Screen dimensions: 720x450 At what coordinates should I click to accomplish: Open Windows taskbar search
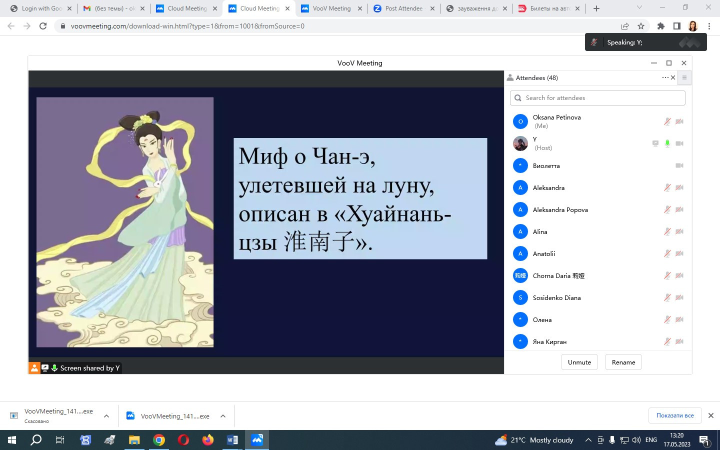36,440
